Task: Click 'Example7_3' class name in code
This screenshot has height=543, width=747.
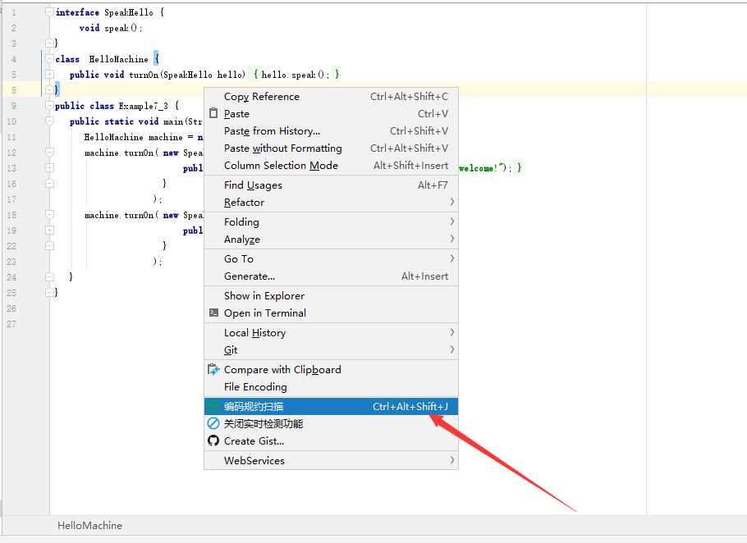Action: point(144,106)
